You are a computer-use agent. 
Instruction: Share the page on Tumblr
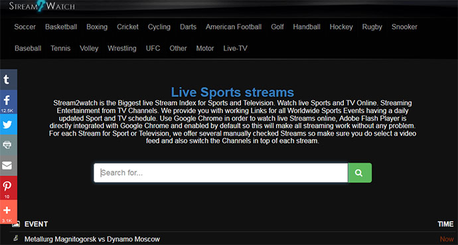tap(9, 79)
